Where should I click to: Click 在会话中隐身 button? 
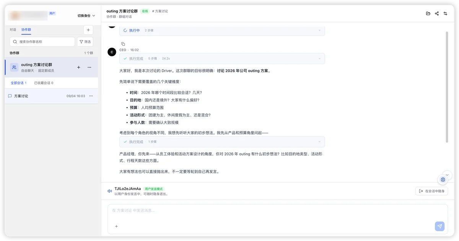pos(431,191)
